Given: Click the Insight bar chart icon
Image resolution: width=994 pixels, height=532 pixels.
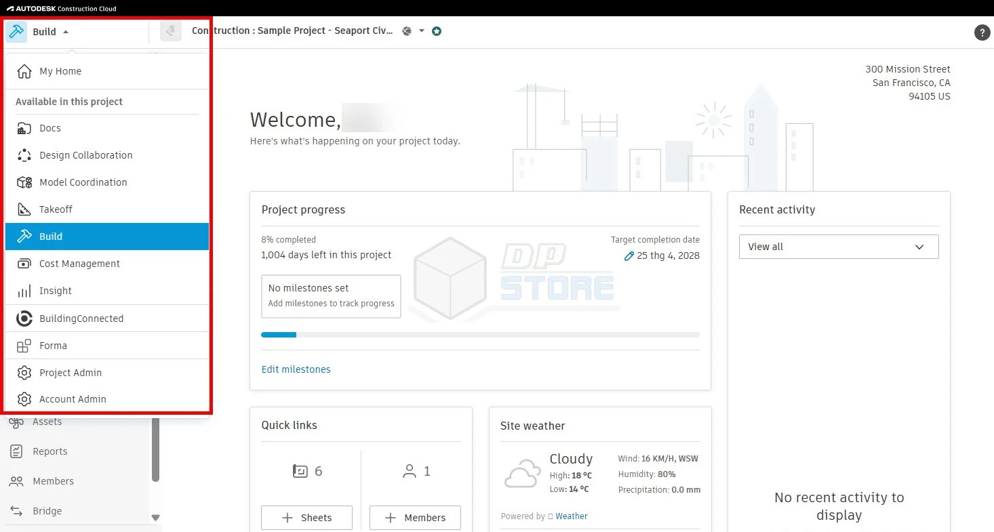Looking at the screenshot, I should 24,291.
